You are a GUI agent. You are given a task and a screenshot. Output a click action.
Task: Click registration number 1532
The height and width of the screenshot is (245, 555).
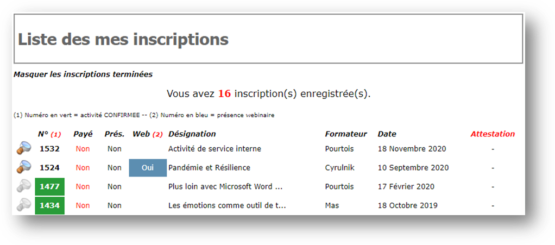(49, 149)
